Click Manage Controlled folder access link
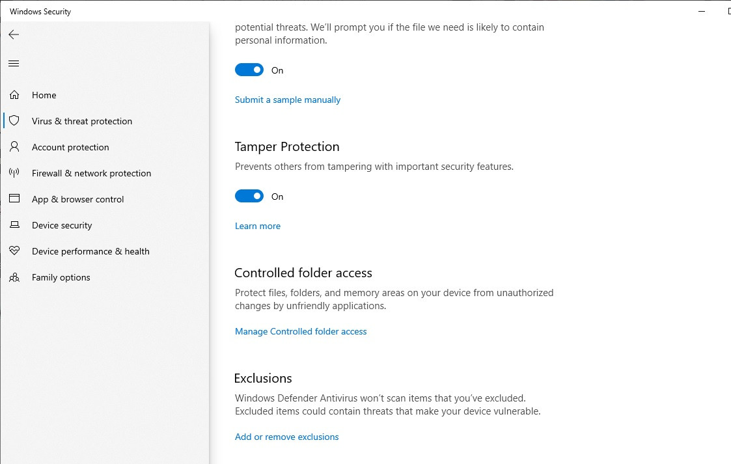The image size is (731, 464). pos(301,331)
